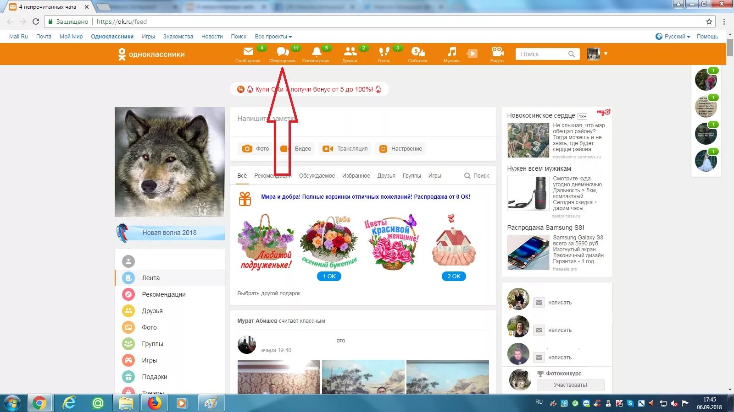This screenshot has height=412, width=734.
Task: Switch to Игры feed tab
Action: [x=435, y=176]
